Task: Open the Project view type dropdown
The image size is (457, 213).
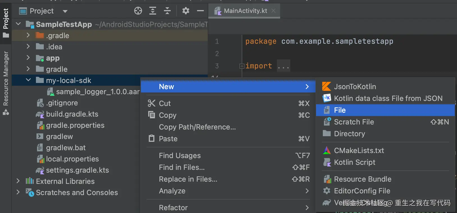Action: (65, 11)
